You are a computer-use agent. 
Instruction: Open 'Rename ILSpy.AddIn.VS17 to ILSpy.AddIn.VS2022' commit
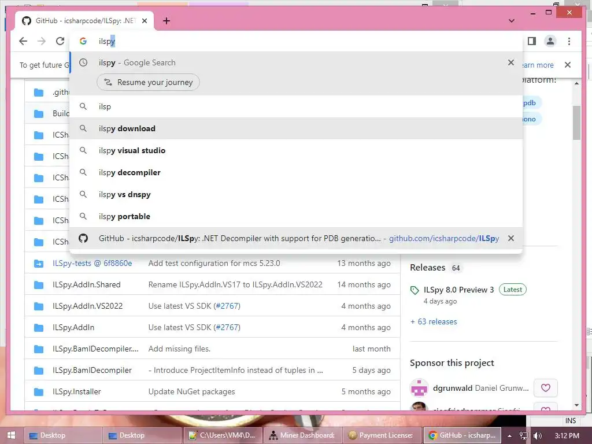coord(235,284)
